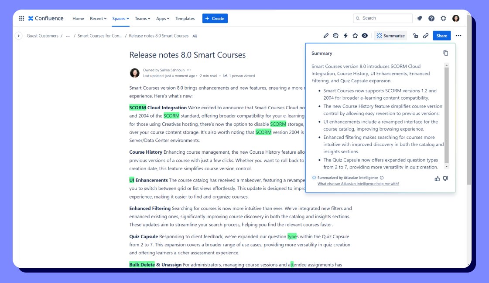Click Salma Sahnoun's author avatar
The height and width of the screenshot is (283, 489).
coord(135,73)
